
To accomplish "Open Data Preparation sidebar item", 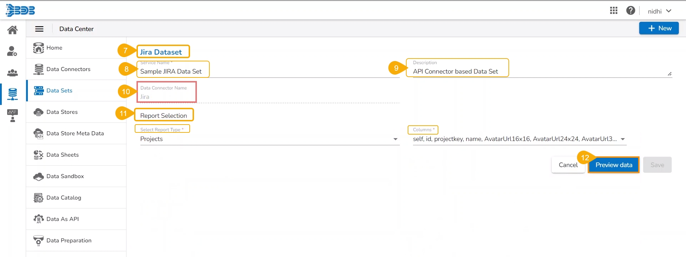I will click(x=69, y=241).
